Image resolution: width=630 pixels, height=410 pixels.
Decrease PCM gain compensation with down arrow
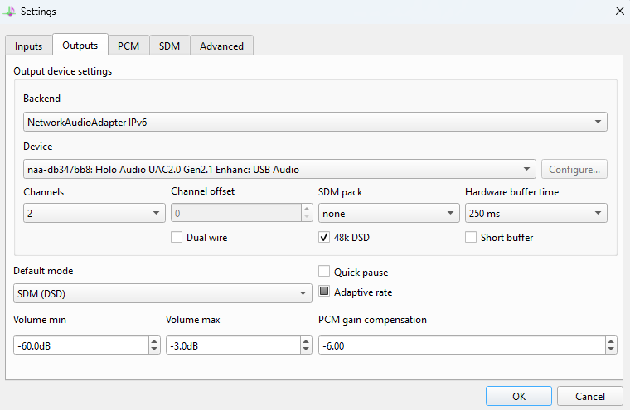click(x=611, y=350)
